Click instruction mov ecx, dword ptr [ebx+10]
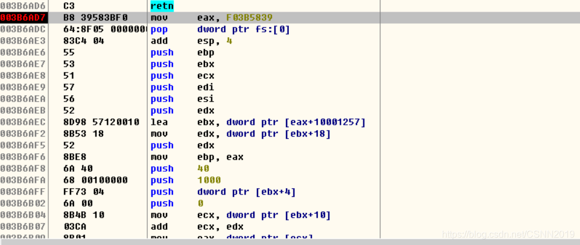This screenshot has height=245, width=580. [x=241, y=215]
